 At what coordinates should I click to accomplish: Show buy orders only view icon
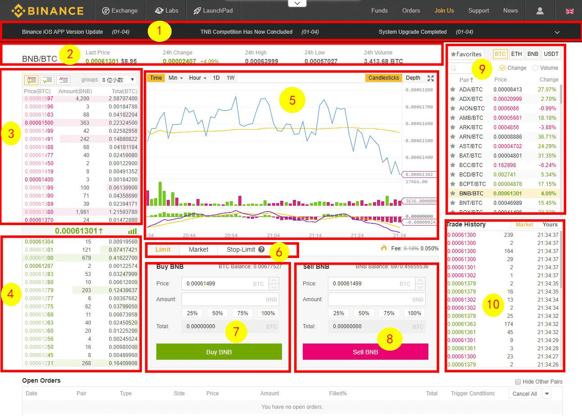(47, 80)
